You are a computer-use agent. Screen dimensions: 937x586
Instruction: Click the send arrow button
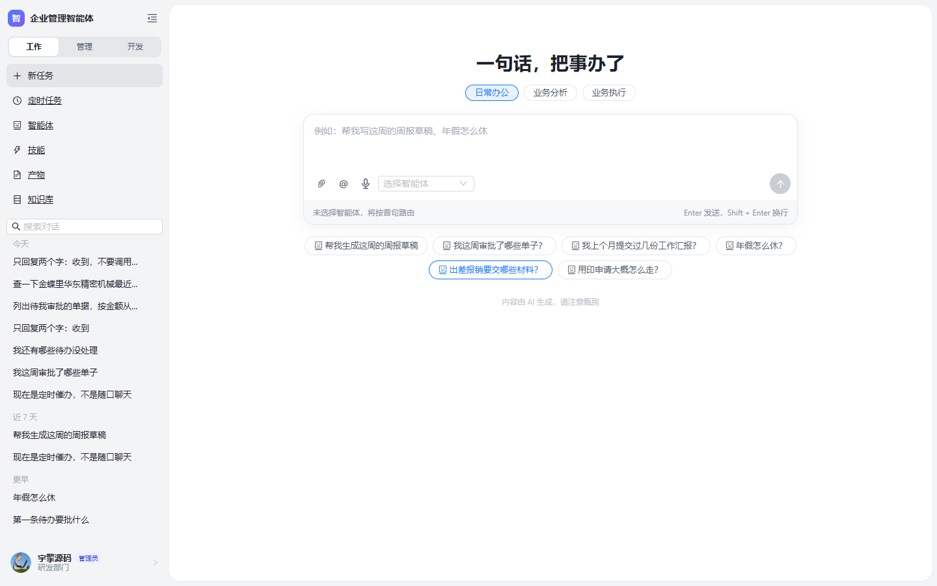tap(780, 184)
